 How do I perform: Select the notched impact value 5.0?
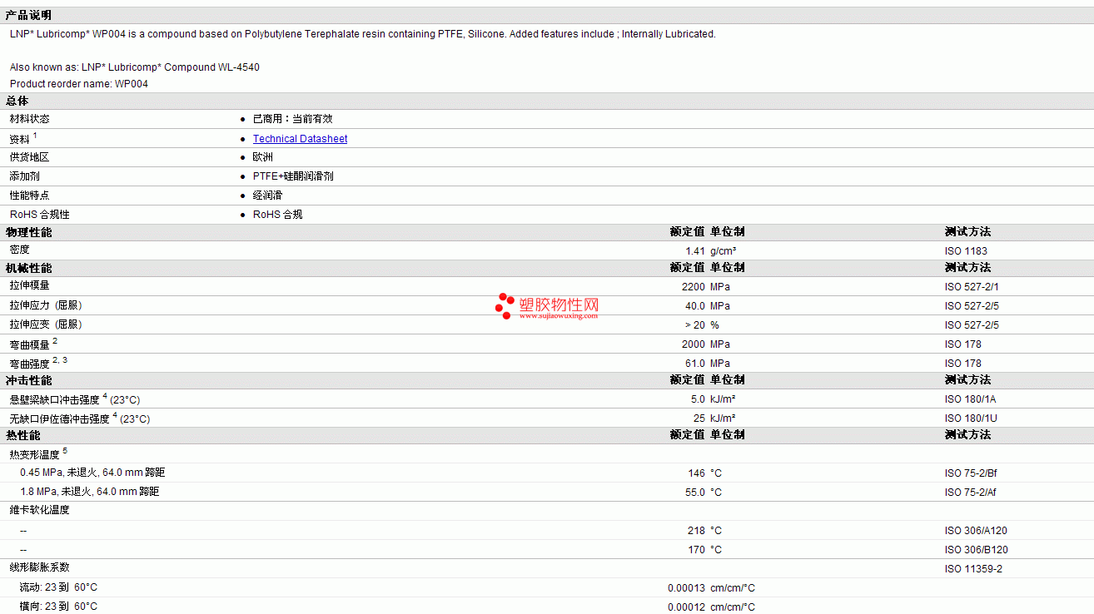point(699,399)
